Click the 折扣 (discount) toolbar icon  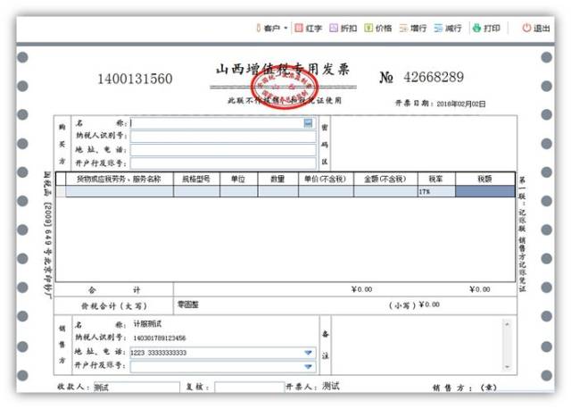click(343, 29)
